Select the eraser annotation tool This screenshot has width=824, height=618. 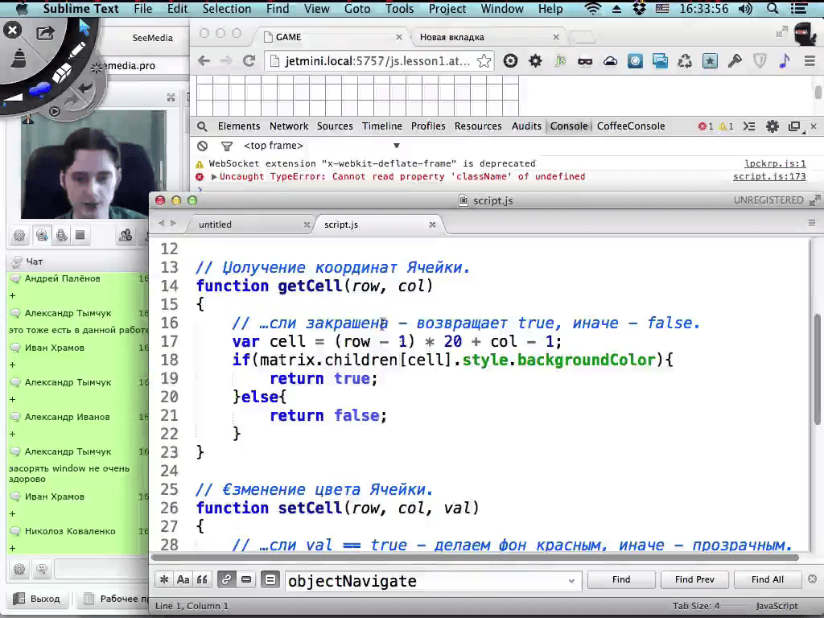tap(61, 73)
